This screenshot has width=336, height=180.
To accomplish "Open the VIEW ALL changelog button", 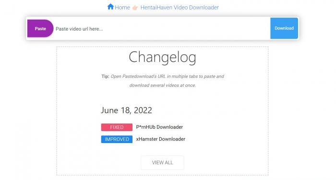I will point(162,163).
